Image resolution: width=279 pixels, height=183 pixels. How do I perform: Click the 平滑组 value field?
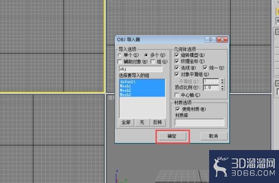coord(211,81)
